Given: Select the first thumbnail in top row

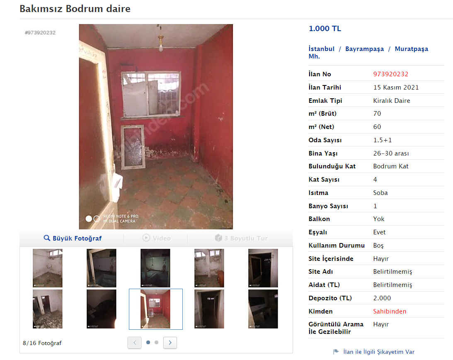Looking at the screenshot, I should coord(47,268).
